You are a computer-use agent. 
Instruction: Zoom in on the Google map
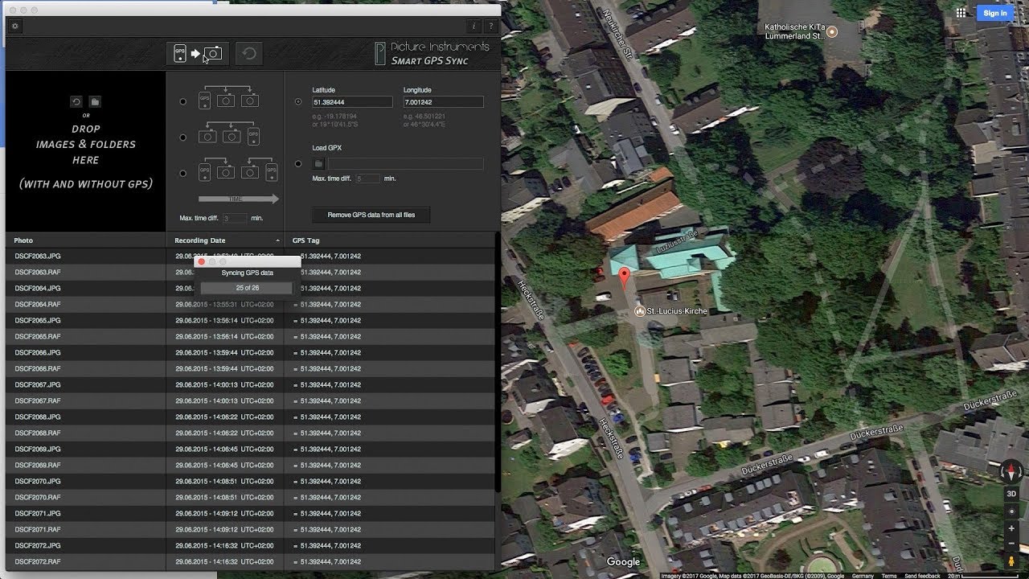pos(1011,529)
